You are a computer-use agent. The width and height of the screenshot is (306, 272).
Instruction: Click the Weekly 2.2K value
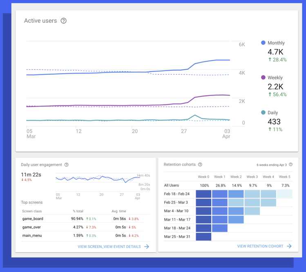pyautogui.click(x=275, y=87)
